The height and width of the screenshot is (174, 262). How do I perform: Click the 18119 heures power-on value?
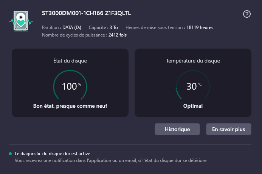coord(200,27)
